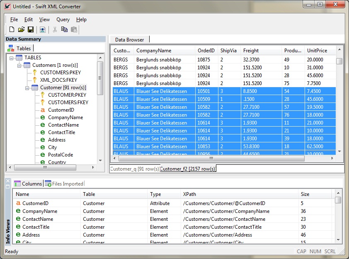349x259 pixels.
Task: Switch to the Files Imported tab
Action: coord(64,183)
